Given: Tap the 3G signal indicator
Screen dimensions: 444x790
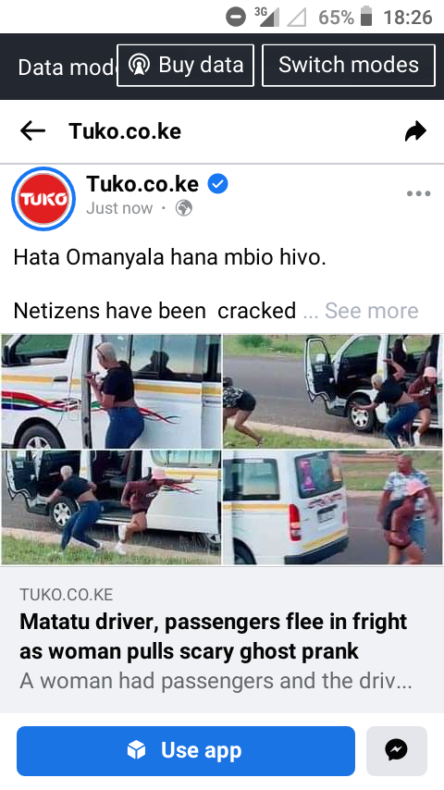Looking at the screenshot, I should 267,17.
